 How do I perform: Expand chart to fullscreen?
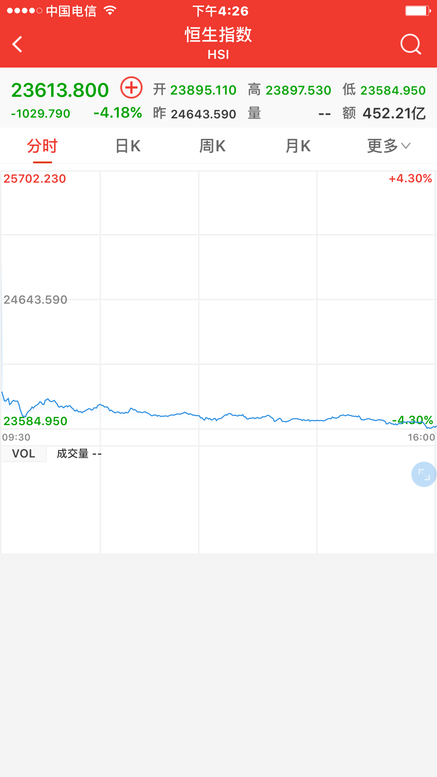(x=424, y=474)
